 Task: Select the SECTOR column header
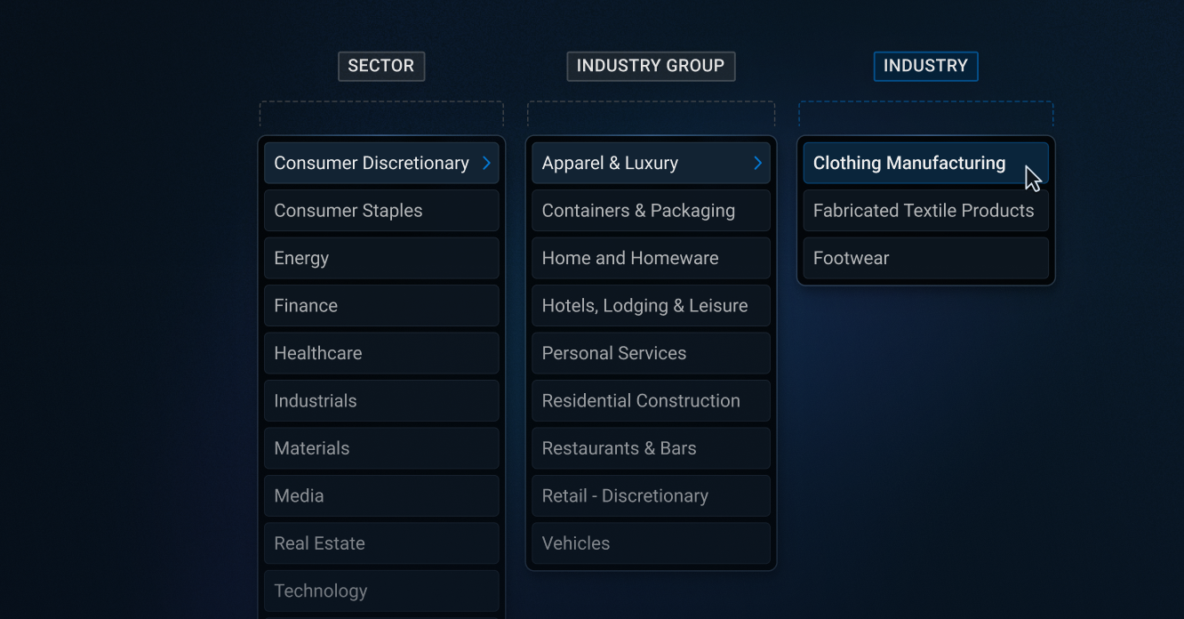[380, 66]
